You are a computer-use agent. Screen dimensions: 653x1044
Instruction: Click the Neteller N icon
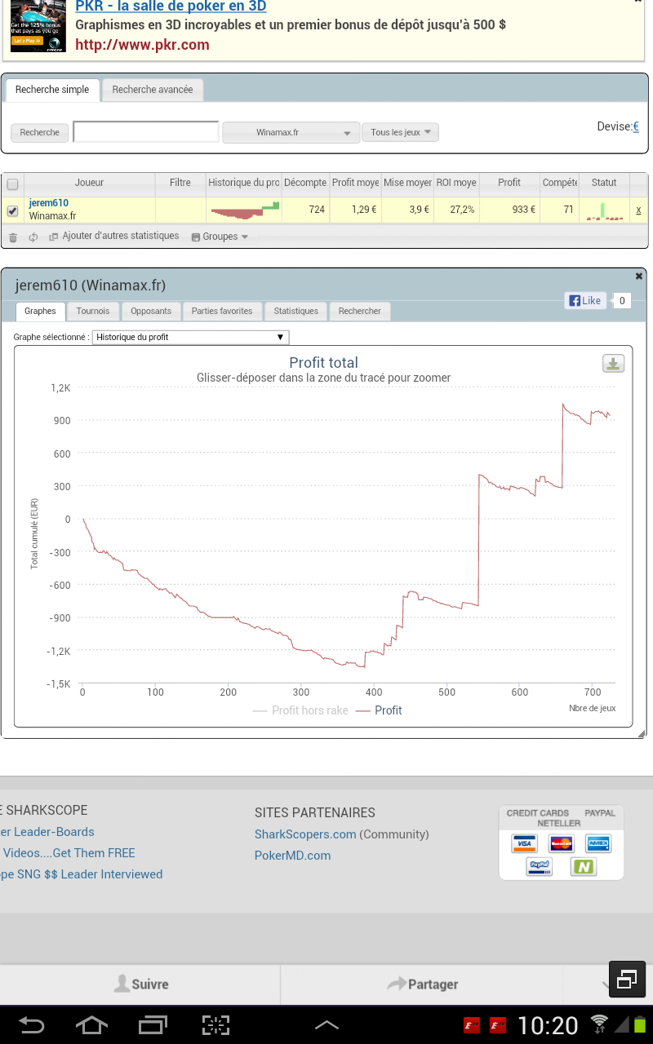click(x=583, y=866)
